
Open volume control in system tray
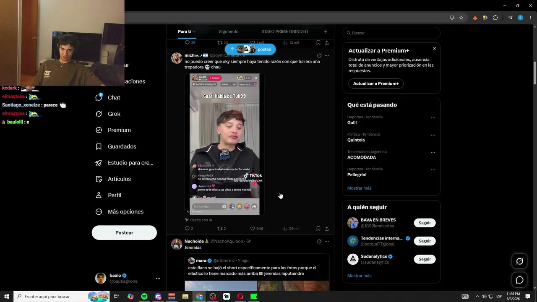point(484,297)
